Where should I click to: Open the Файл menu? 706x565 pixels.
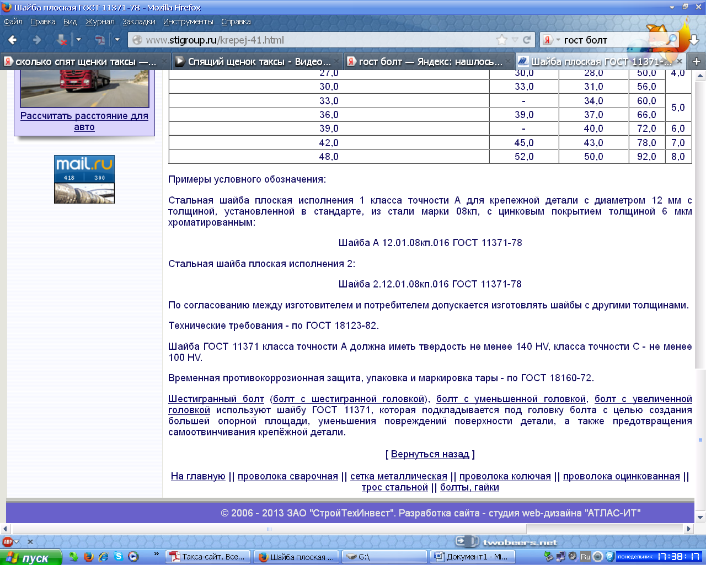tap(13, 22)
